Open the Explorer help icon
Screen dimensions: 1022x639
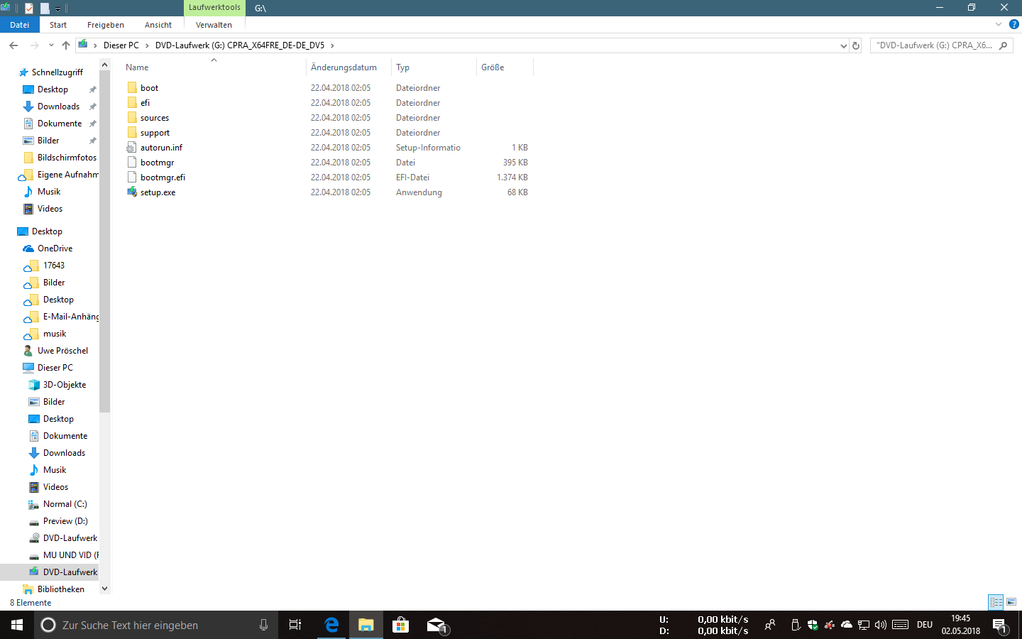pyautogui.click(x=1014, y=24)
